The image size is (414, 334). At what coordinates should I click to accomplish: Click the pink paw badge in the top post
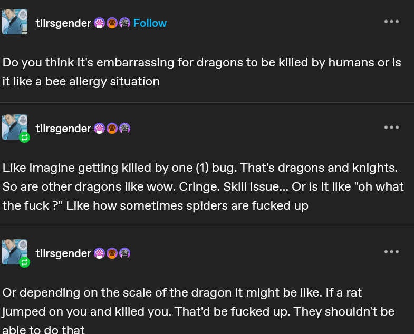tap(100, 23)
